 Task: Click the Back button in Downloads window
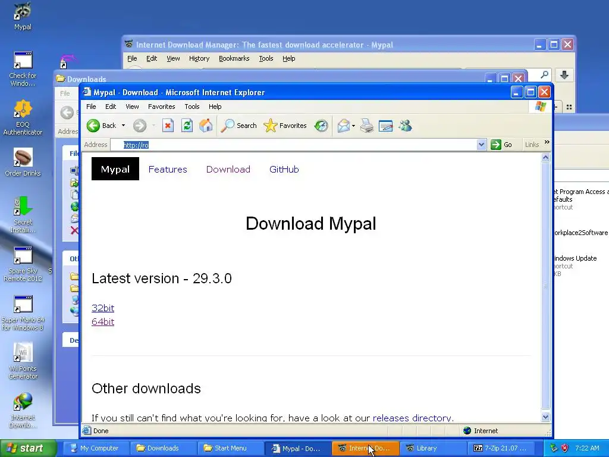point(67,112)
